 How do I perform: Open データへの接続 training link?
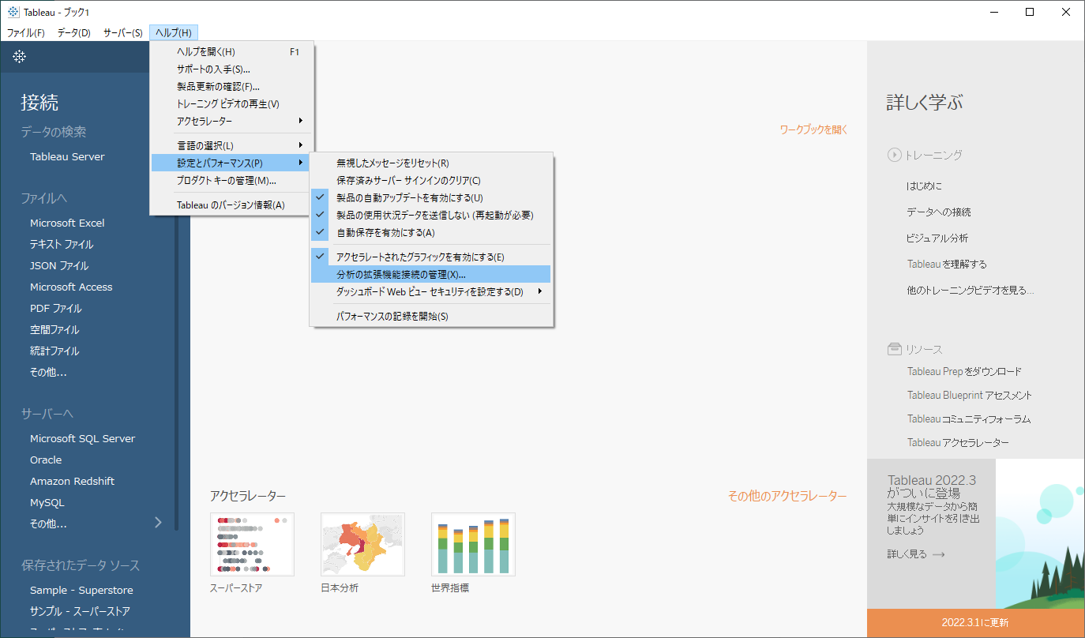pyautogui.click(x=939, y=212)
